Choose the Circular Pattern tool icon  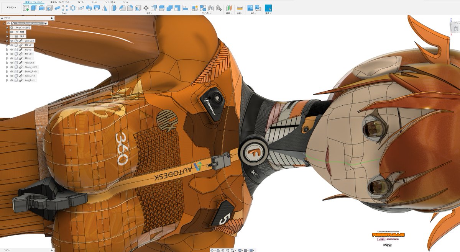[x=73, y=8]
